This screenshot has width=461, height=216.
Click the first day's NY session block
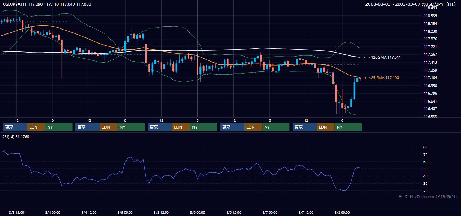59,127
